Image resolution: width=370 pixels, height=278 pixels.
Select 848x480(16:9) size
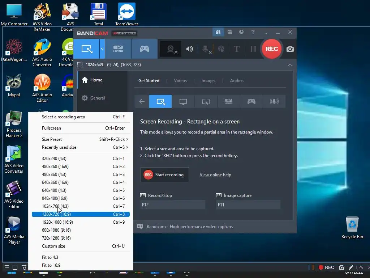(81, 198)
